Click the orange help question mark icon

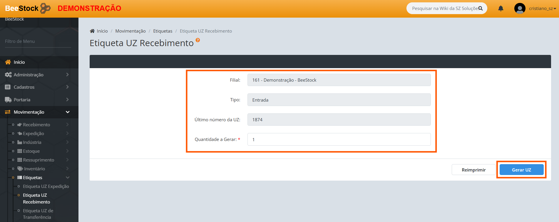[x=198, y=40]
